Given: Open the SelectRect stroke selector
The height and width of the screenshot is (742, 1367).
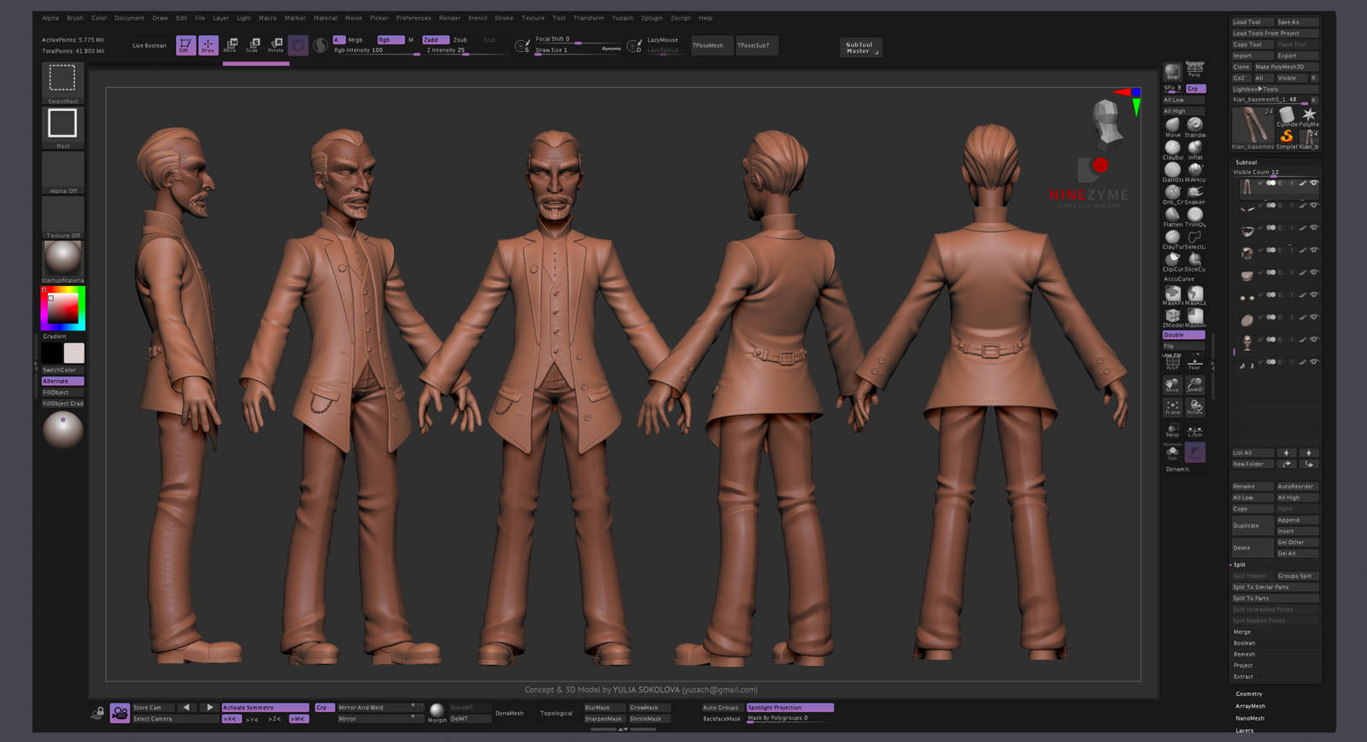Looking at the screenshot, I should click(62, 83).
